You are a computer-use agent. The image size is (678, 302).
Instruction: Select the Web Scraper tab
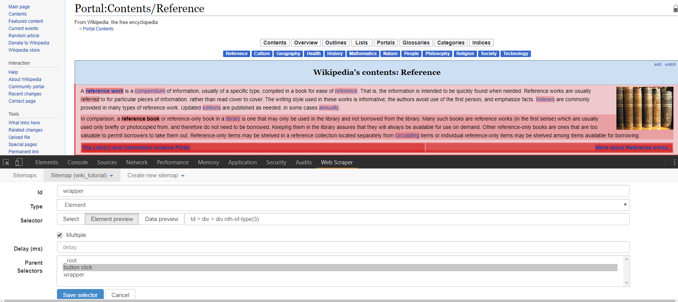pyautogui.click(x=337, y=162)
